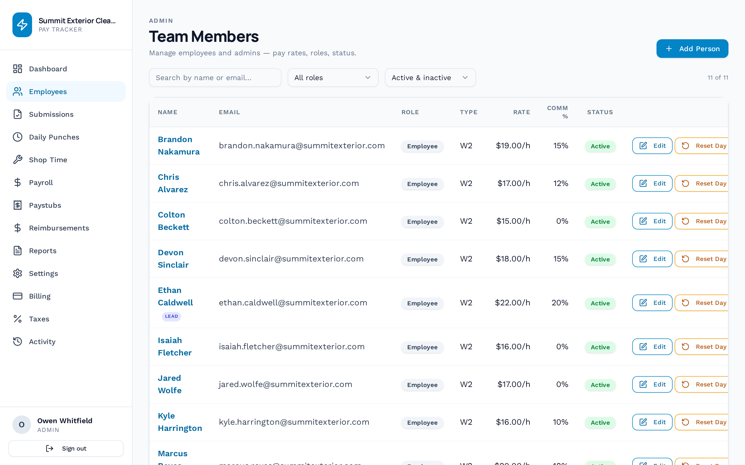Click the pencil icon in Brandon Nakamura's row
This screenshot has width=745, height=465.
pos(643,146)
